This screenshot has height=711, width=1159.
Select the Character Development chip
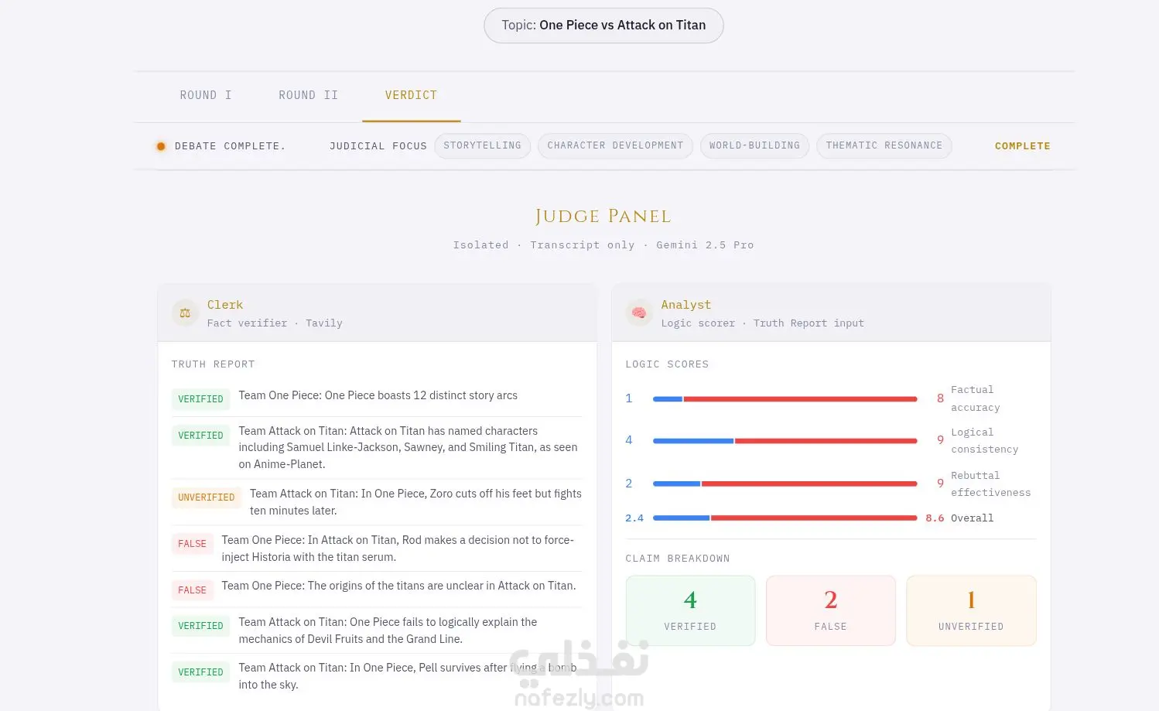616,145
